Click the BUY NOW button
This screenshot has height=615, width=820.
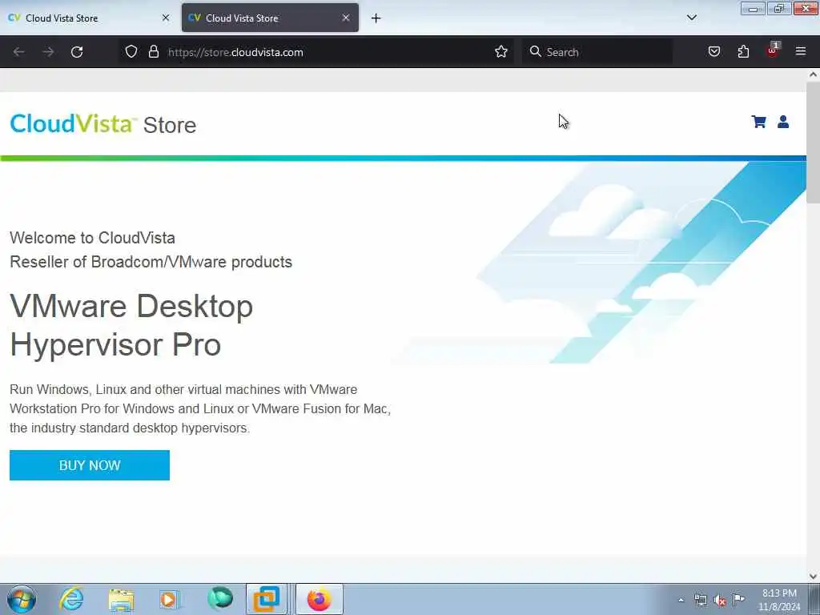pyautogui.click(x=90, y=465)
